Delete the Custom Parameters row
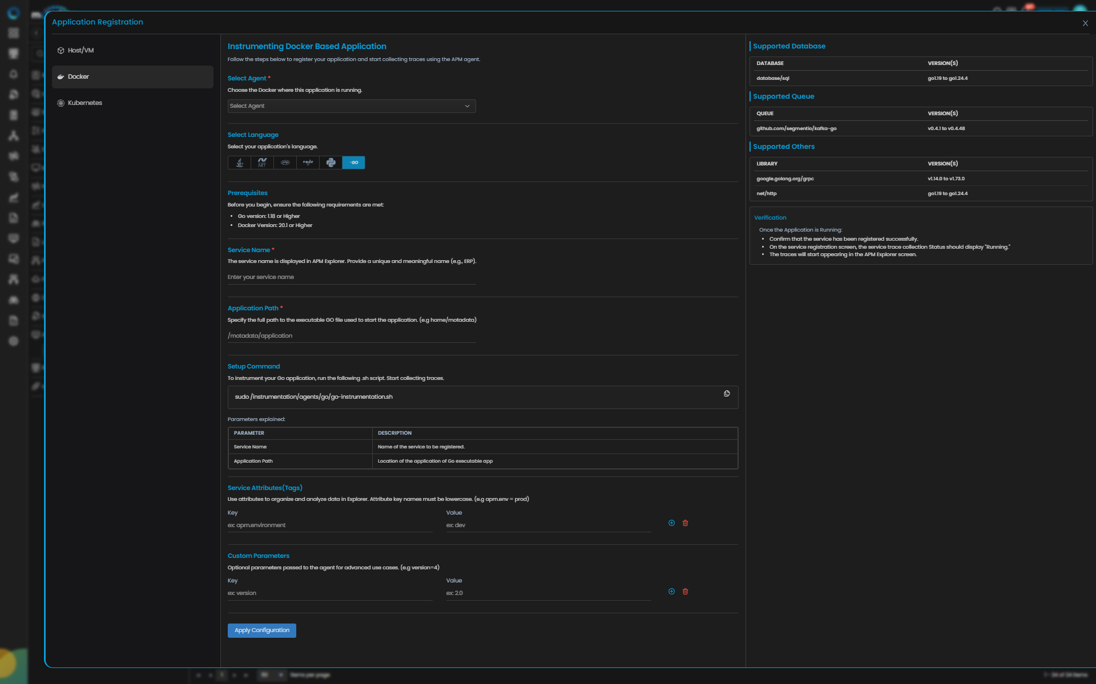This screenshot has width=1096, height=684. coord(686,592)
